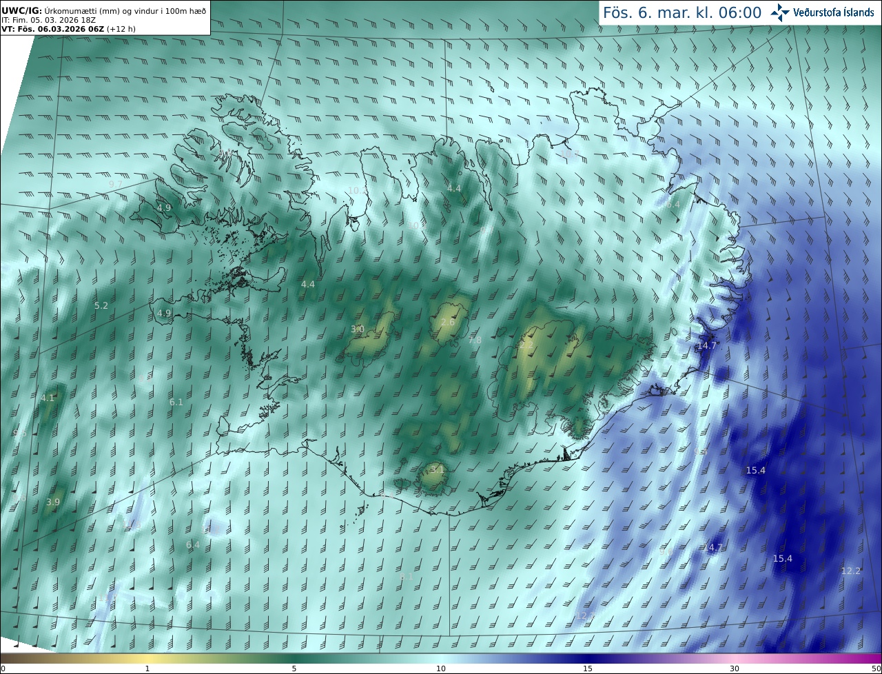Click the colorbar tick label '30'
This screenshot has width=882, height=674.
coord(735,668)
